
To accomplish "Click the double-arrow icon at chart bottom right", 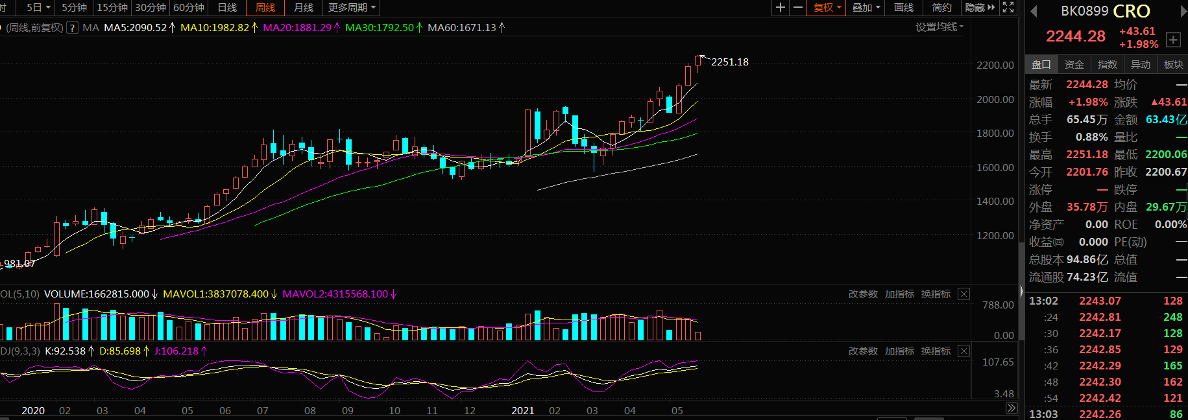I will [1012, 408].
